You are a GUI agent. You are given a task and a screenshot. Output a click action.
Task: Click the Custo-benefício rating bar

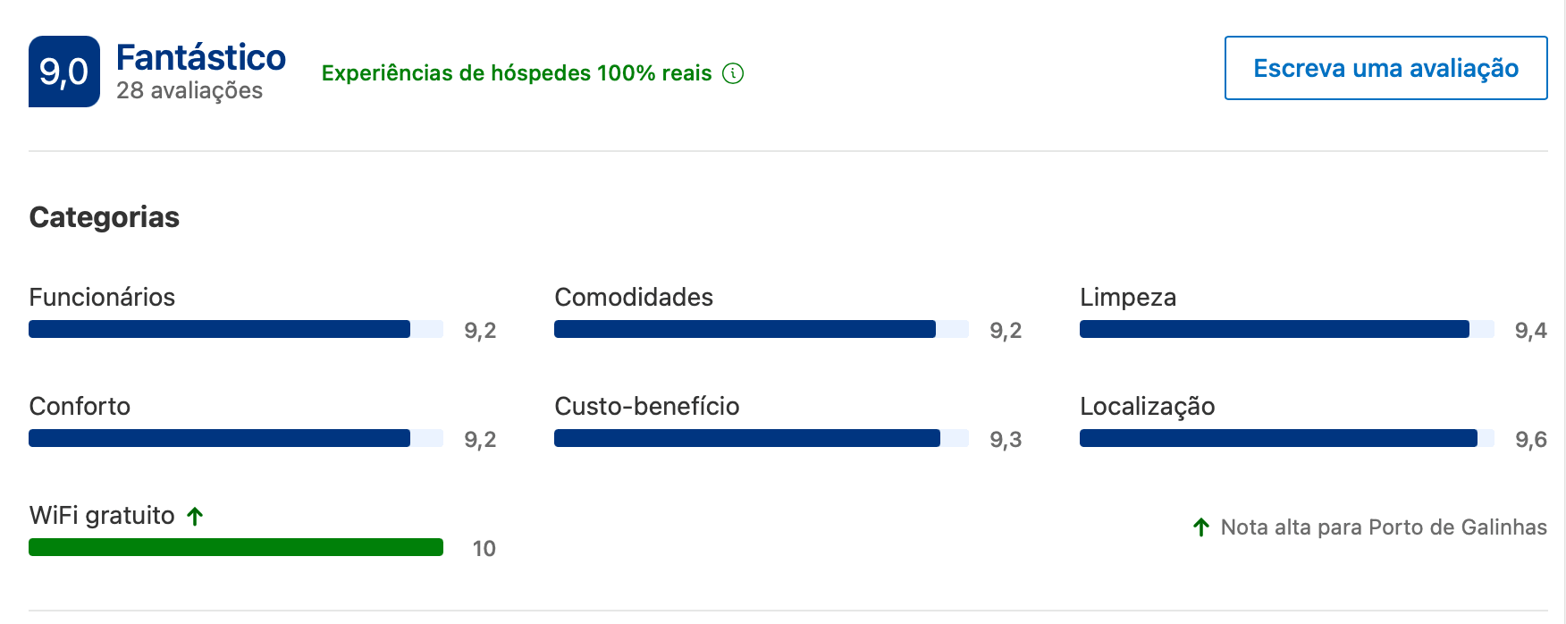(762, 438)
